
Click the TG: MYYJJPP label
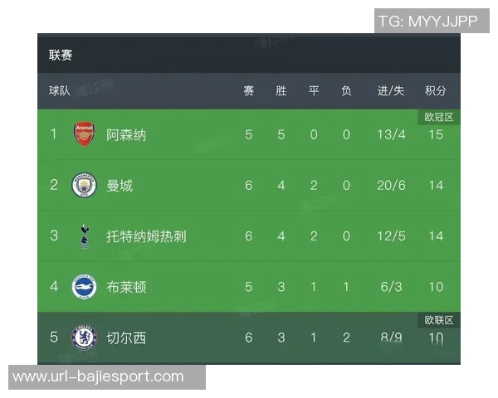(427, 21)
